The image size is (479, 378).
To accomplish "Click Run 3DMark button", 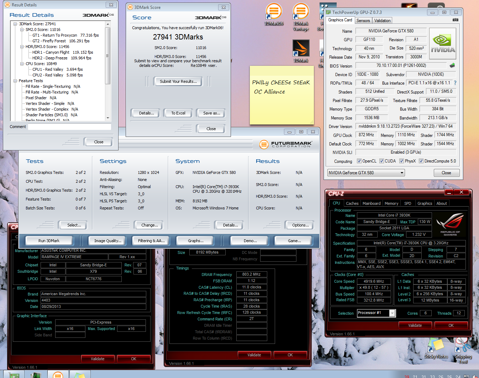I will pos(49,241).
